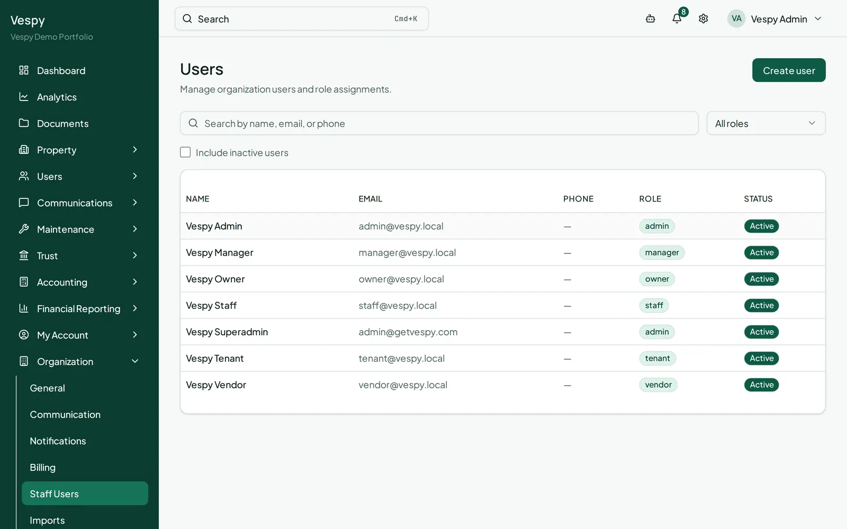Click the vendor role badge
This screenshot has height=529, width=847.
[658, 385]
